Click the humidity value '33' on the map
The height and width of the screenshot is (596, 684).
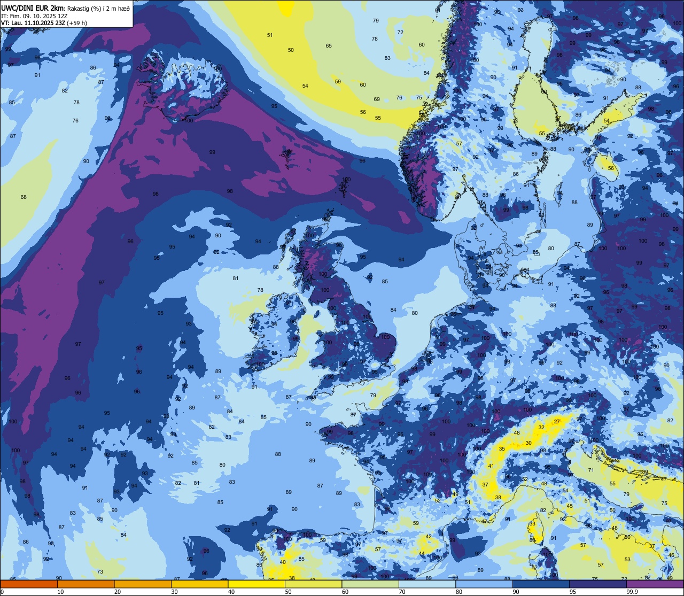(x=532, y=524)
